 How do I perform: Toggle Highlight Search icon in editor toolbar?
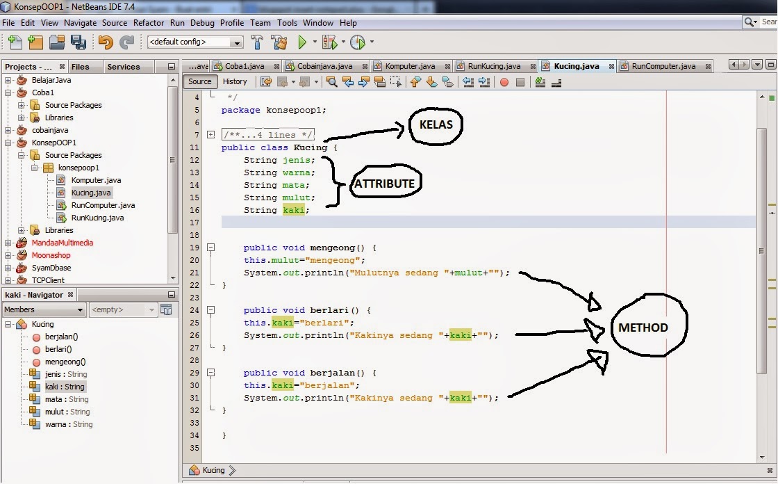point(379,82)
